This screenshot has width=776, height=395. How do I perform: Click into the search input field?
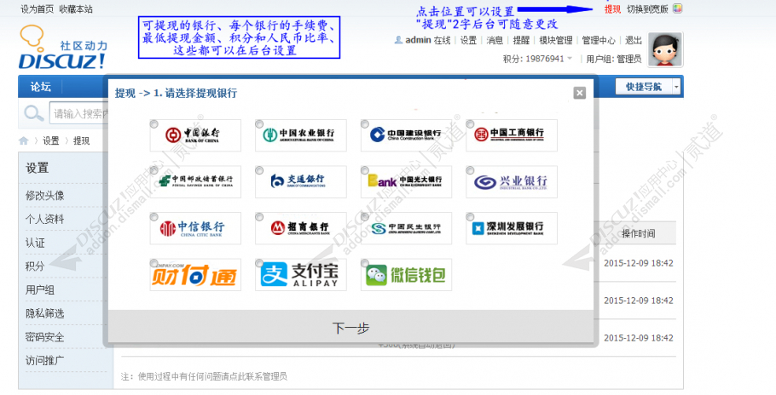pyautogui.click(x=78, y=113)
